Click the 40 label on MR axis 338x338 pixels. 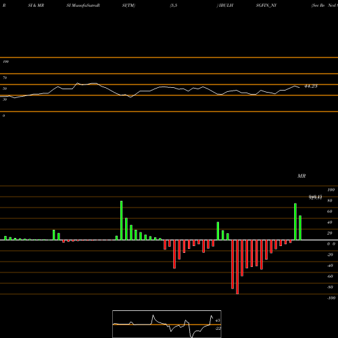click(330, 222)
